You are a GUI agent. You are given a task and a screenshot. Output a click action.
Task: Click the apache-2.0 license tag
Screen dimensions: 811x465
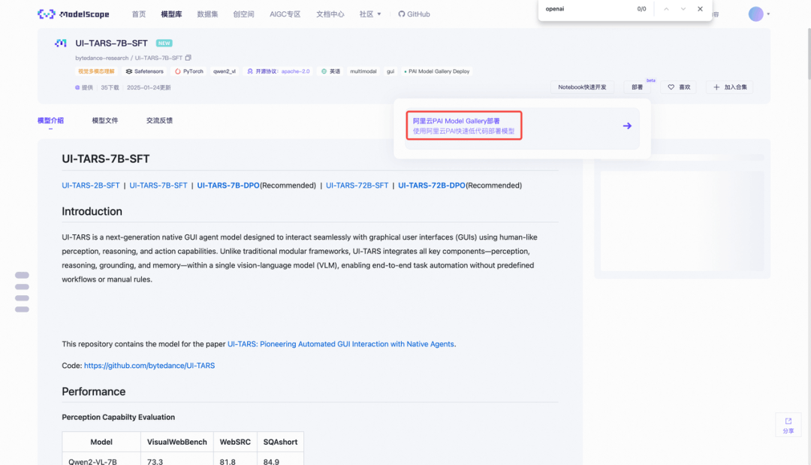click(x=295, y=71)
